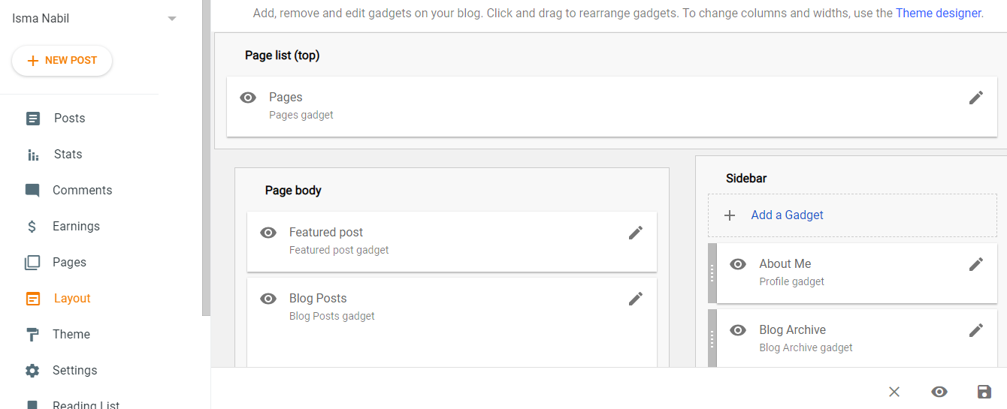Screen dimensions: 1007x409
Task: Open the Theme designer link
Action: click(939, 13)
